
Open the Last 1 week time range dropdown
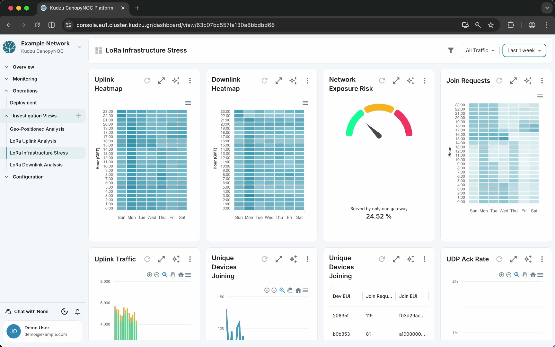[524, 50]
